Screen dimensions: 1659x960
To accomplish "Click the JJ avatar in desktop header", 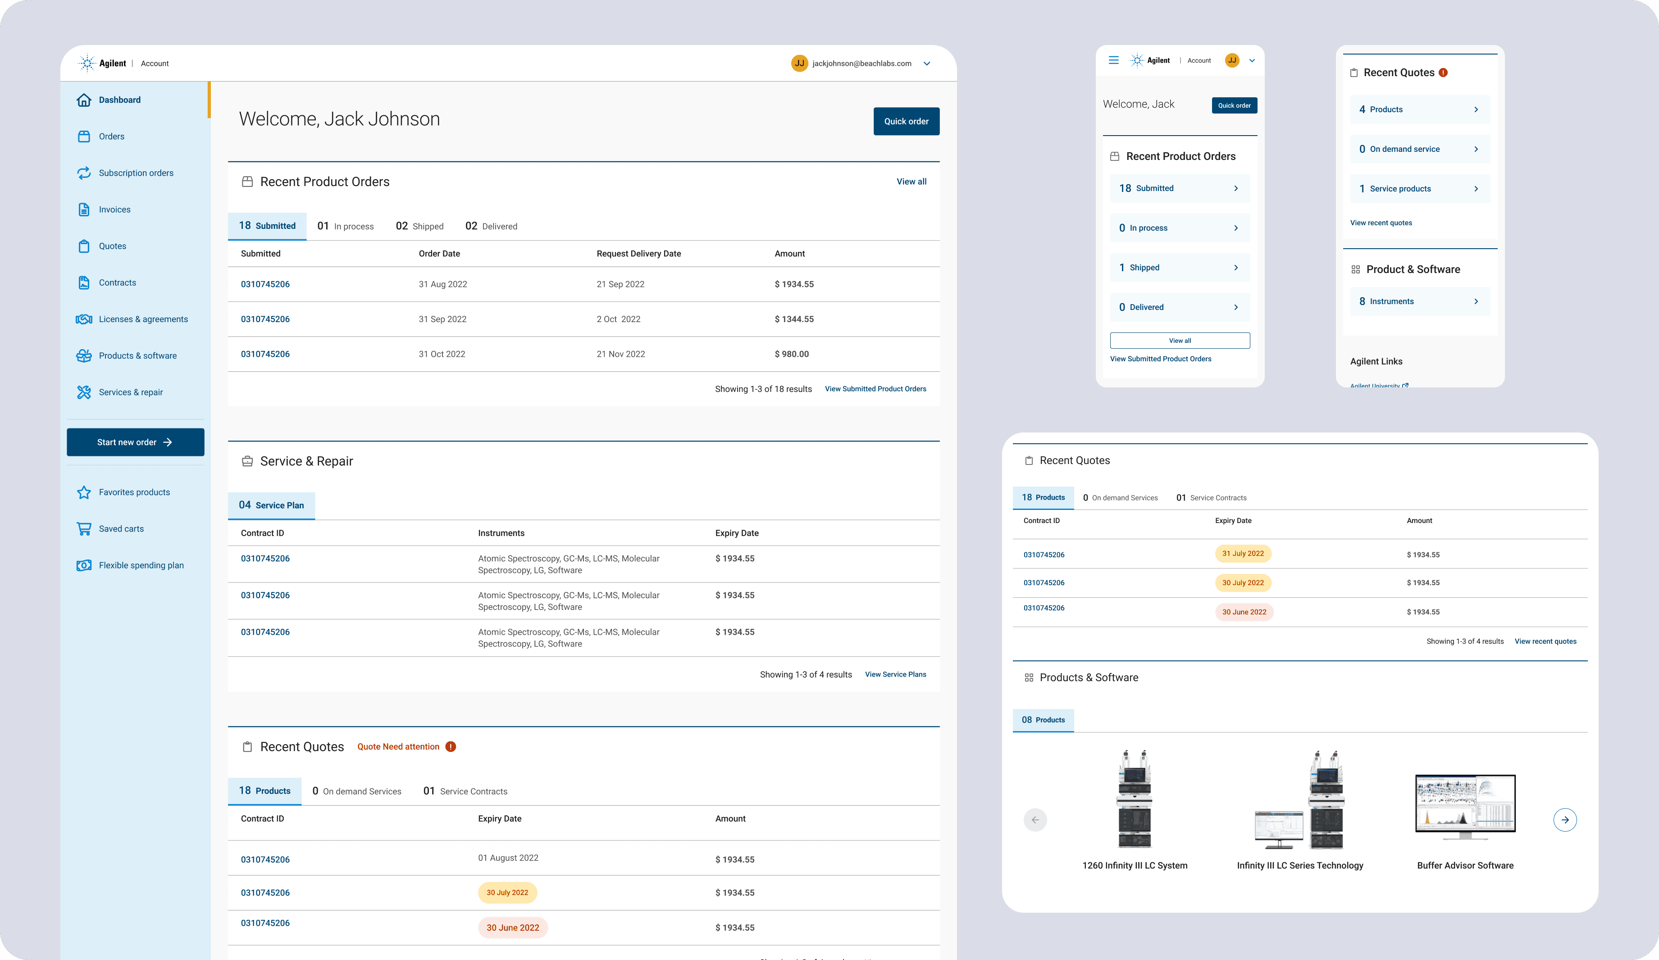I will [799, 63].
